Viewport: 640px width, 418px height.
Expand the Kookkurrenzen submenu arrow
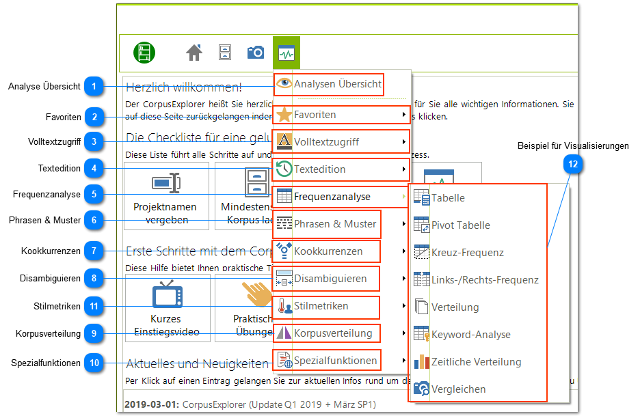[403, 251]
